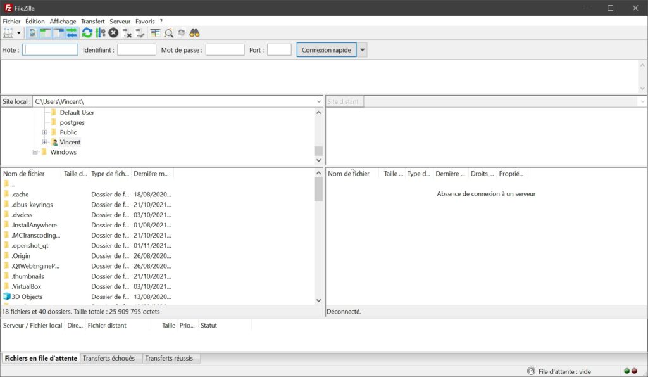The image size is (648, 377).
Task: Click the disconnect from server icon
Action: [127, 33]
